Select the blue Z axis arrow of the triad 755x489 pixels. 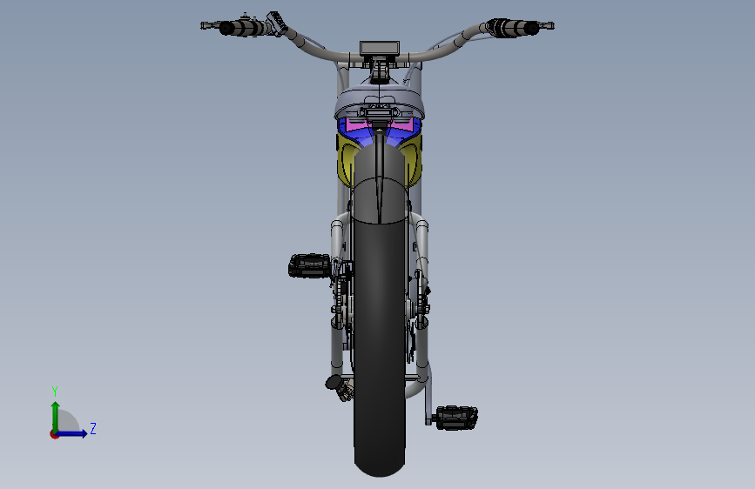72,433
